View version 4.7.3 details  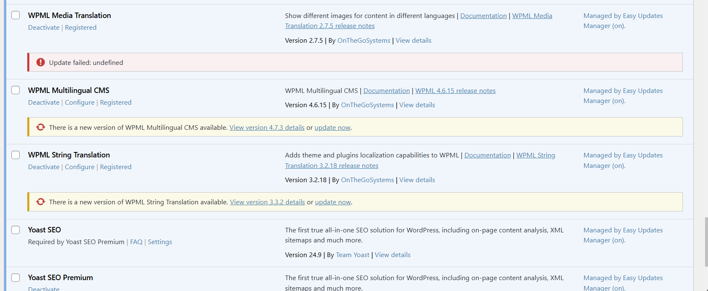267,128
